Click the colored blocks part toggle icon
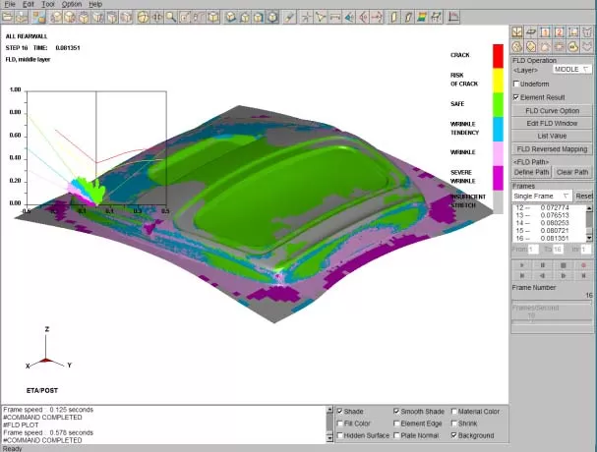 [x=38, y=17]
